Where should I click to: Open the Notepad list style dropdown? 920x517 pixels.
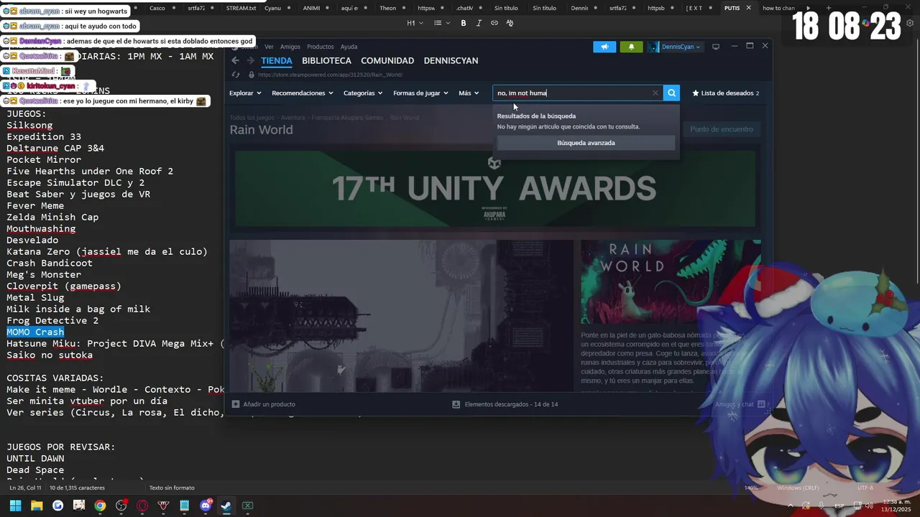442,23
